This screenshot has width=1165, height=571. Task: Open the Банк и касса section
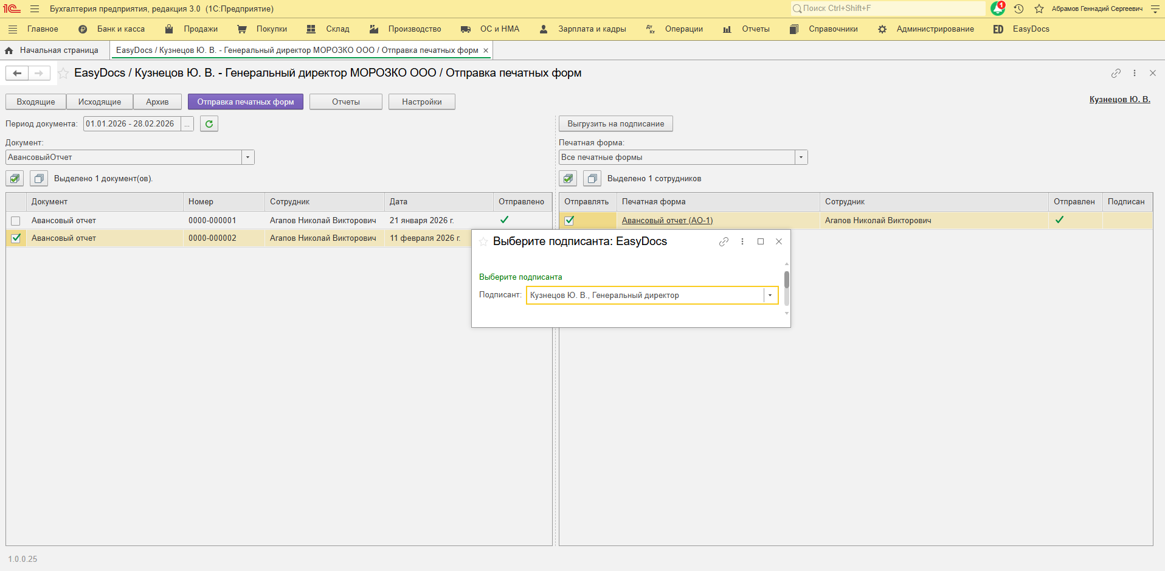pyautogui.click(x=114, y=29)
